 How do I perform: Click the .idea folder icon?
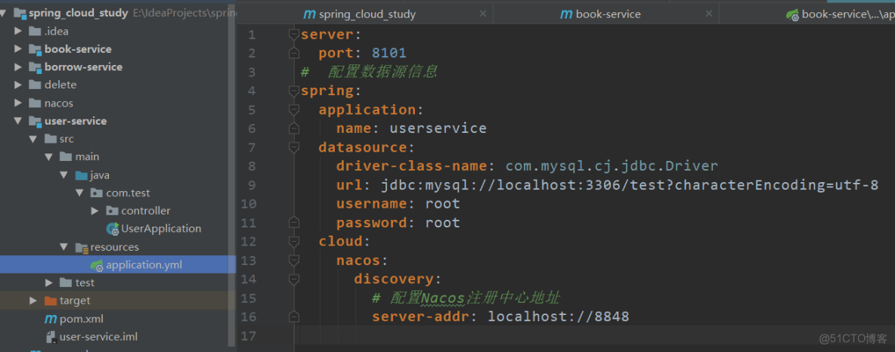click(35, 32)
